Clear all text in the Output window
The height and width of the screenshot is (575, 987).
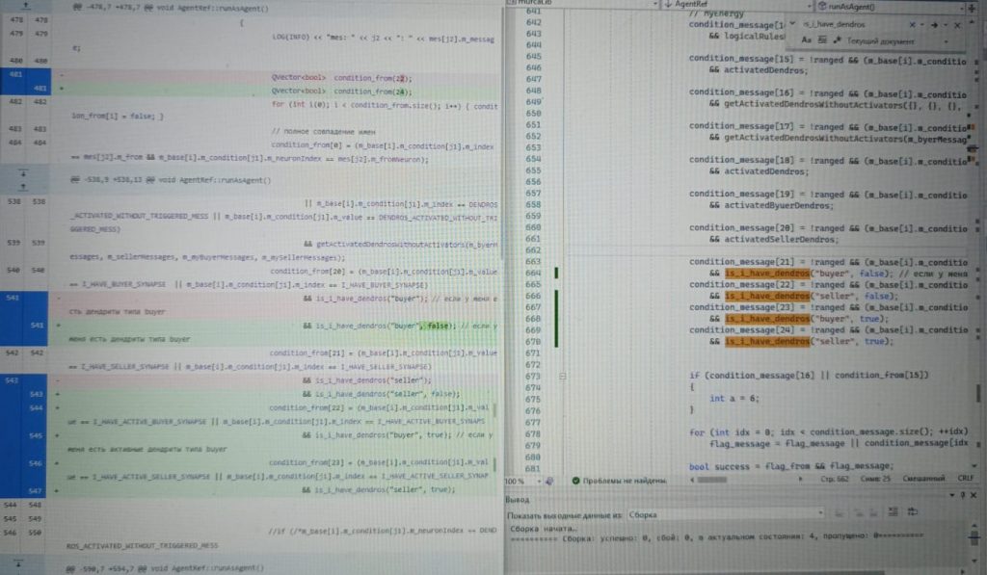(x=894, y=512)
